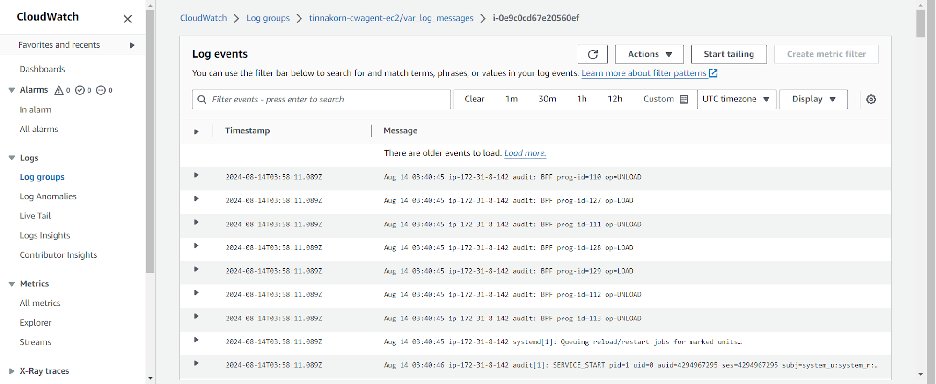936x384 pixels.
Task: Open external link icon for filter patterns
Action: coord(713,73)
